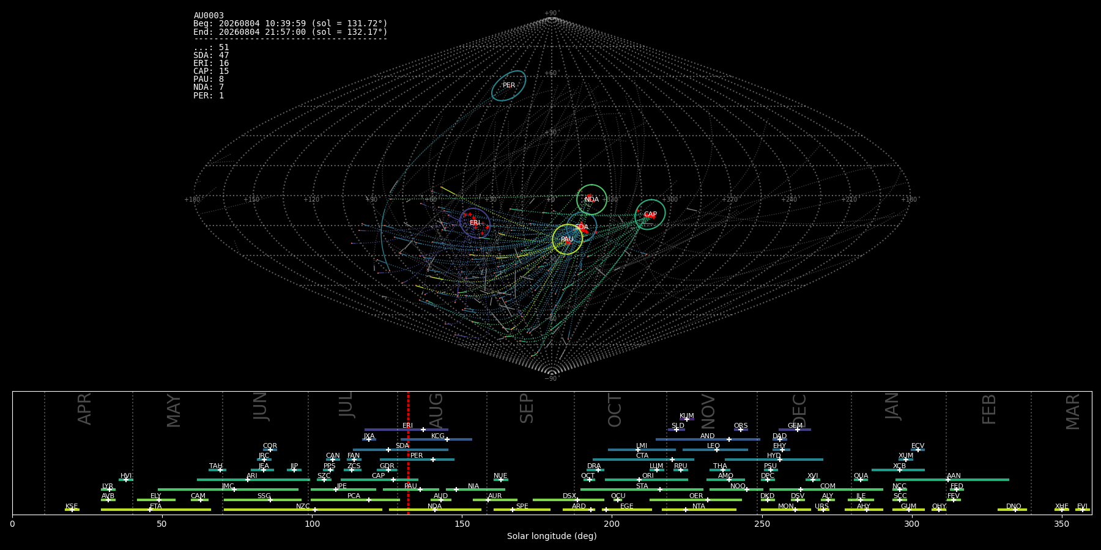Click the AU0003 station title text
Viewport: 1101px width, 550px height.
point(209,16)
